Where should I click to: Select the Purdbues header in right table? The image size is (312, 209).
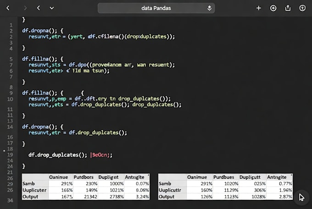[223, 177]
